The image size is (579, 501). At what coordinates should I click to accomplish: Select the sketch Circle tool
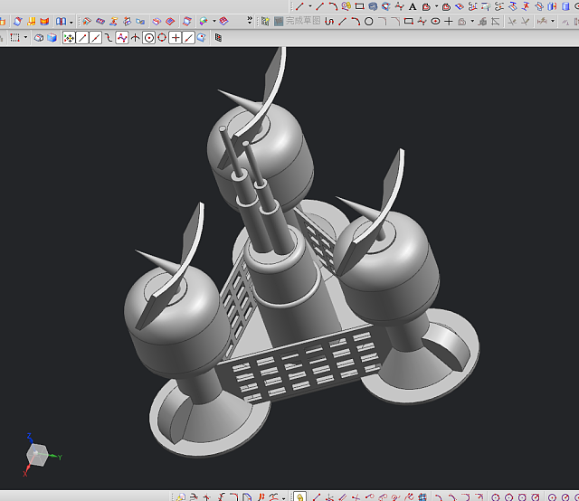click(x=368, y=22)
